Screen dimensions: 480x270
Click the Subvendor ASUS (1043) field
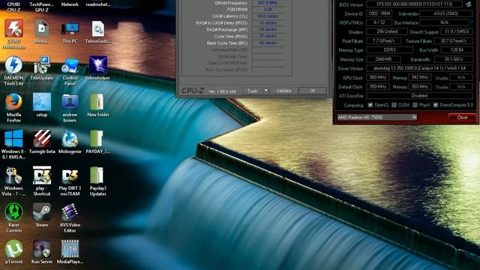(x=446, y=13)
